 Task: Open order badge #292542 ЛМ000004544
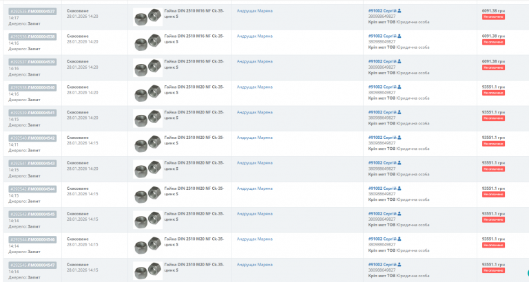click(32, 189)
